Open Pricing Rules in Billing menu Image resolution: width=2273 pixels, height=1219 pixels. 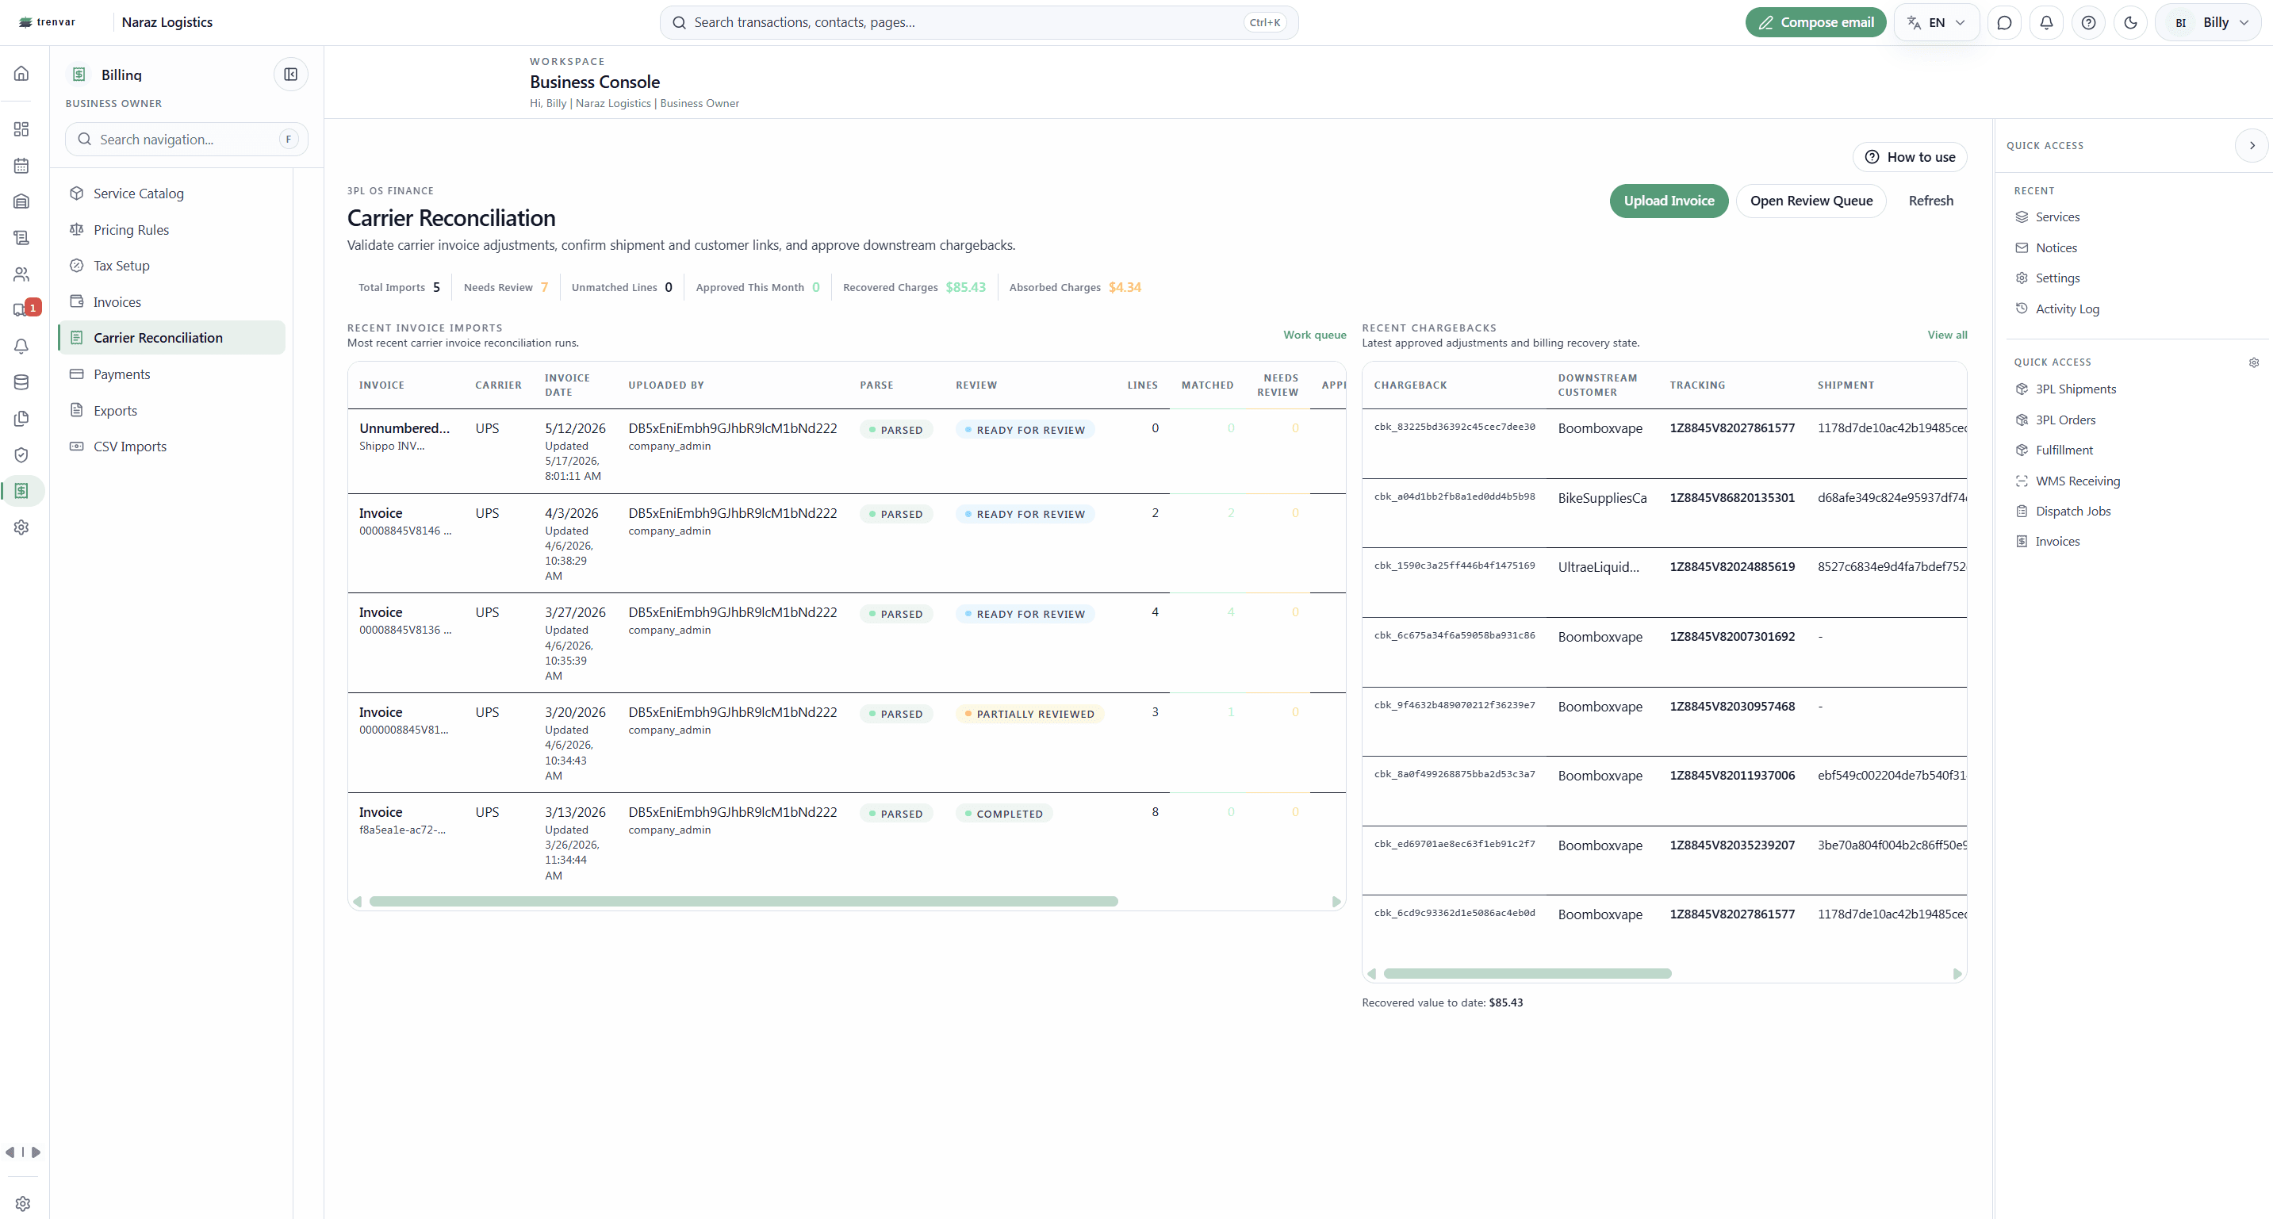[x=172, y=229]
